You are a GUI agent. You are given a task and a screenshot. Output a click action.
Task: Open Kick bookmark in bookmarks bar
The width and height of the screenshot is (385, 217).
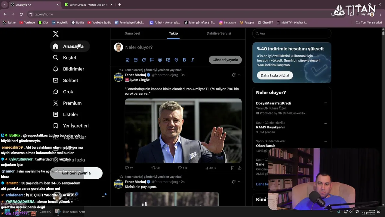pos(43,23)
